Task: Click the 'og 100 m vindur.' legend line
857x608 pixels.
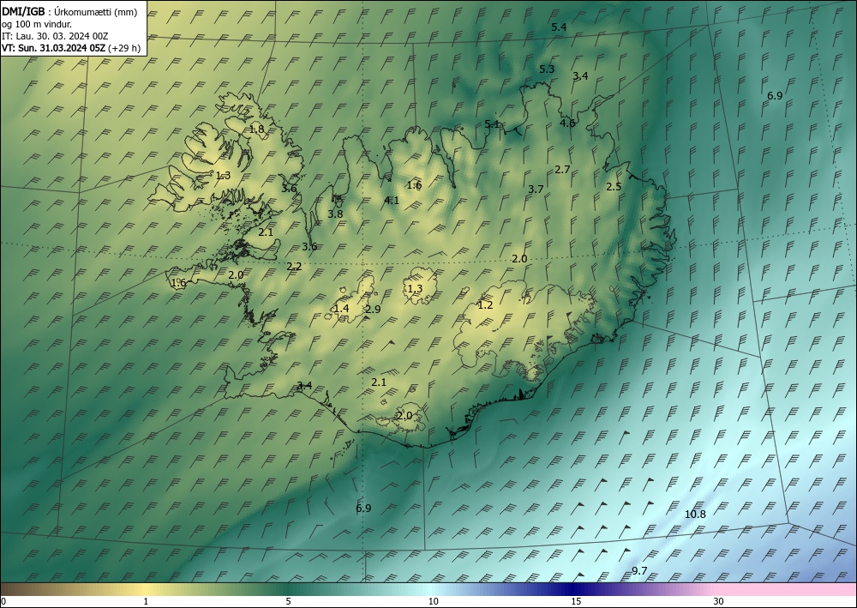Action: click(37, 24)
